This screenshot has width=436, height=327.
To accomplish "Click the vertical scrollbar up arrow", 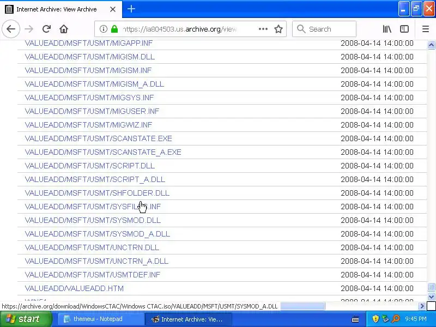I will point(431,45).
